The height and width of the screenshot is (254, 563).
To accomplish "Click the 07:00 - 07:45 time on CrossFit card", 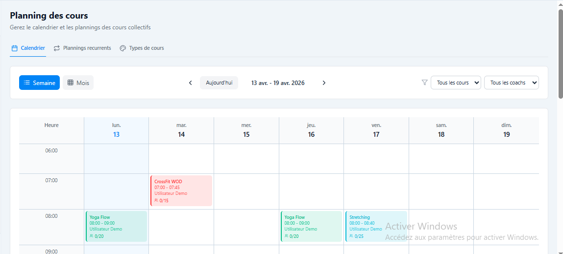I will click(x=167, y=188).
